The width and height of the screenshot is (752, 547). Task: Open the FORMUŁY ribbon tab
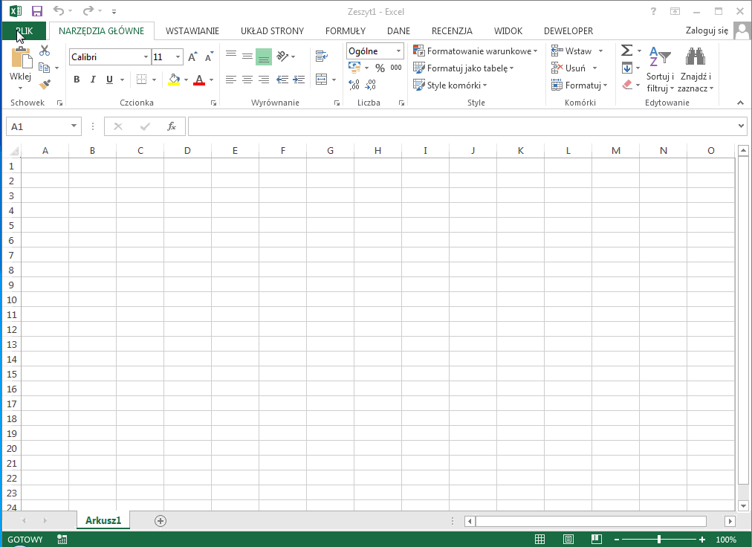tap(346, 31)
